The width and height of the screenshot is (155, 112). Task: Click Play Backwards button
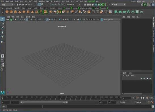tap(141, 98)
